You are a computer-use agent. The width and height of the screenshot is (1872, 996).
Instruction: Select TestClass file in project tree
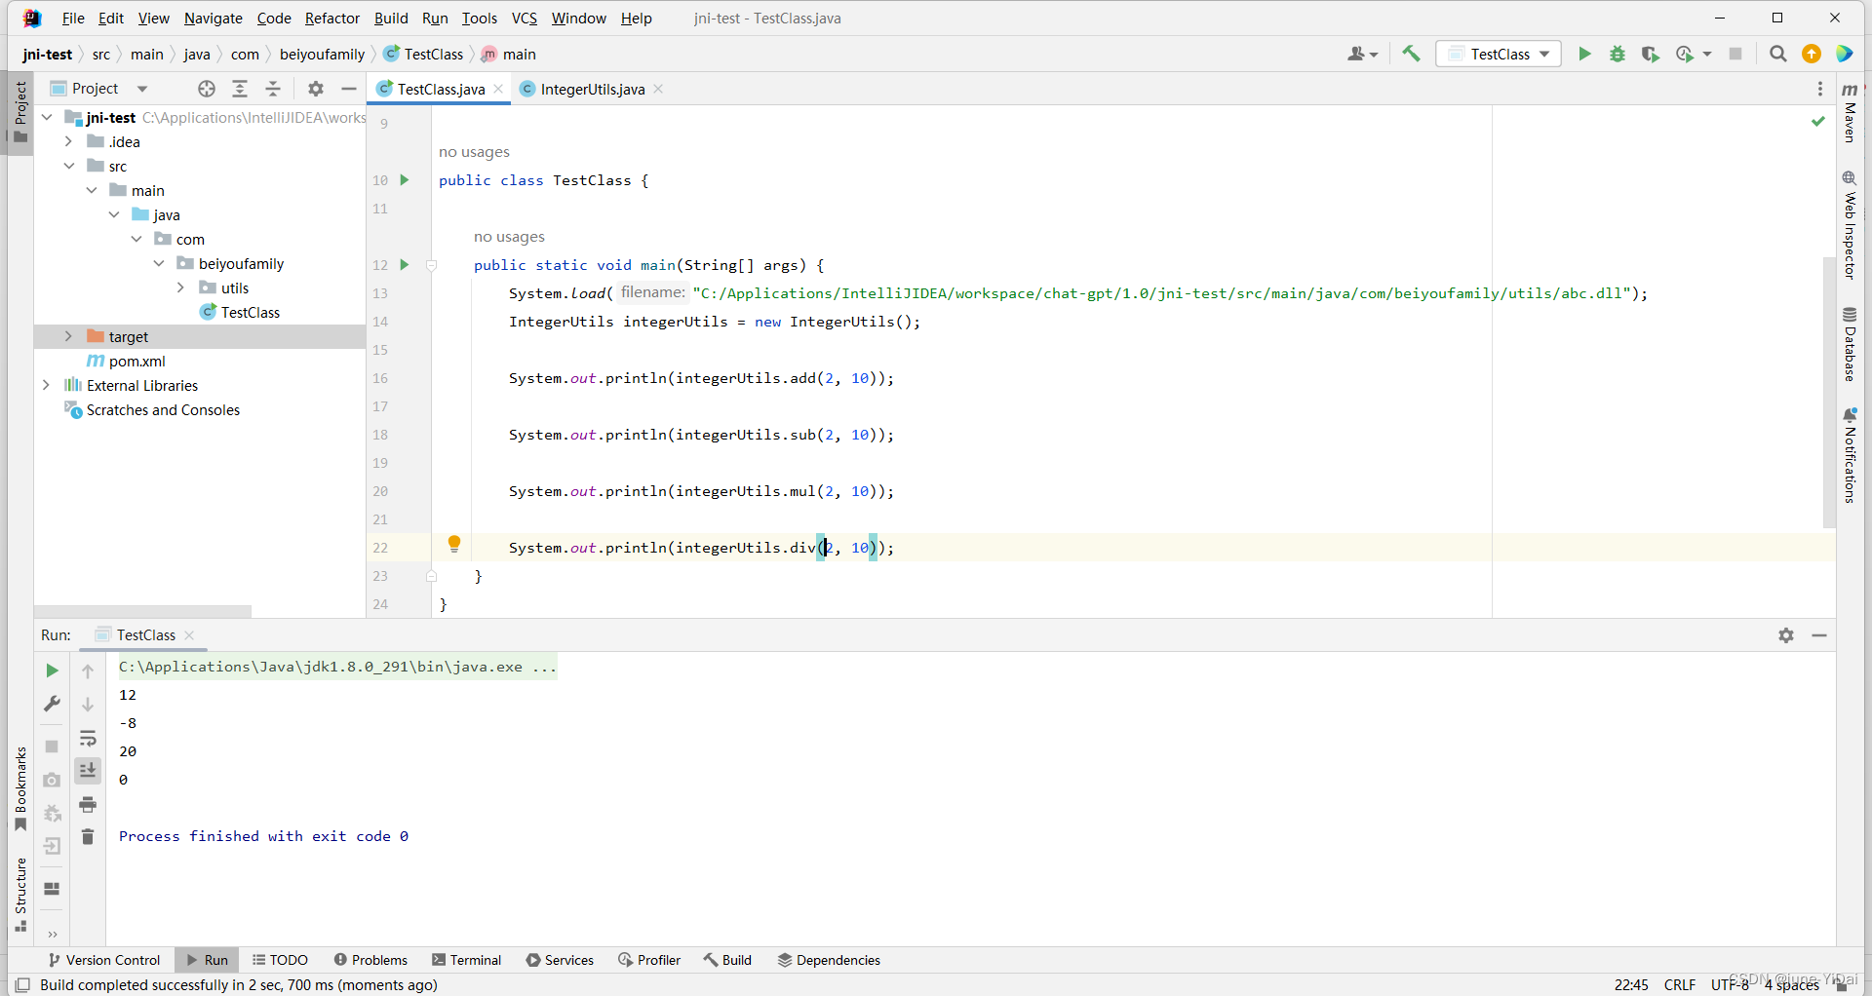coord(240,312)
